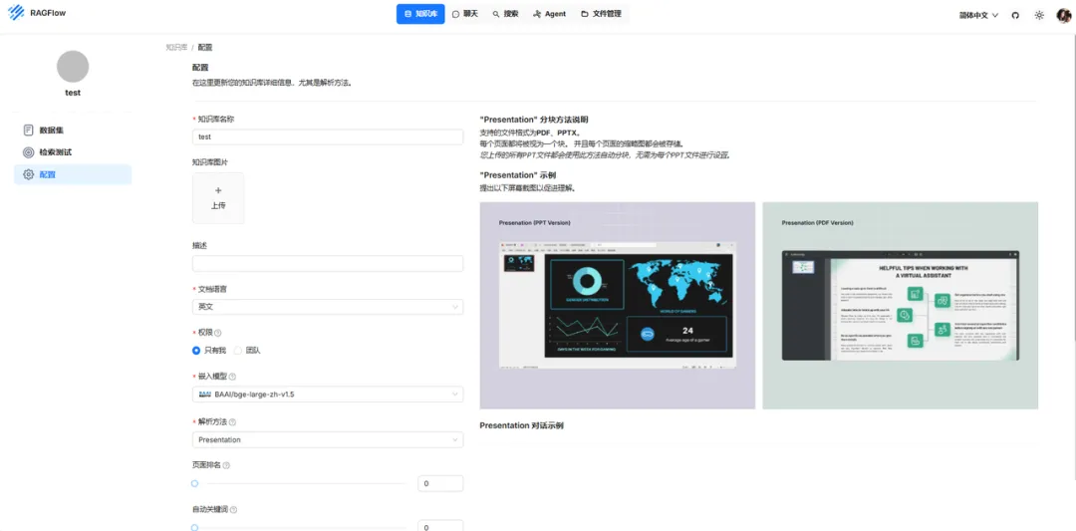
Task: Open the 简体中文 language dropdown
Action: coord(978,14)
